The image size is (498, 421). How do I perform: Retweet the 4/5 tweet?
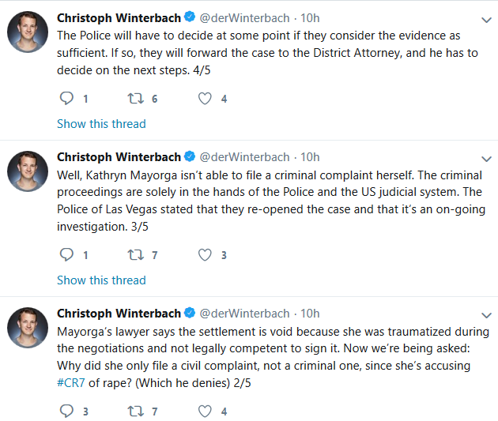pos(136,99)
